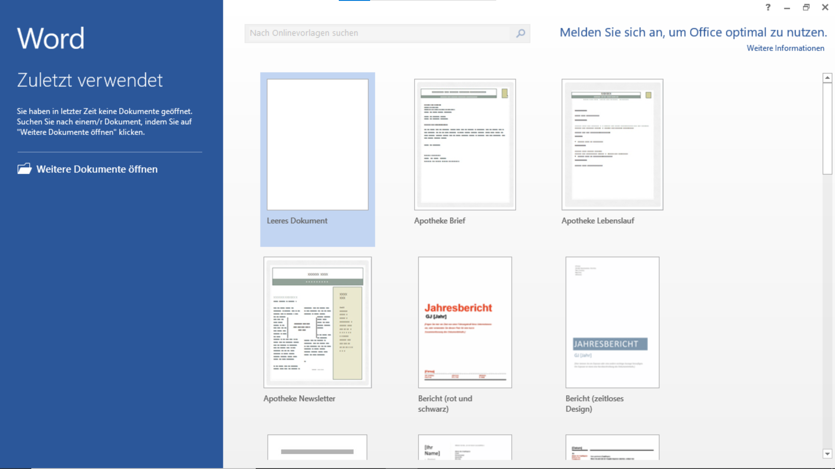835x469 pixels.
Task: Click the template list scrollbar thumb
Action: (827, 129)
